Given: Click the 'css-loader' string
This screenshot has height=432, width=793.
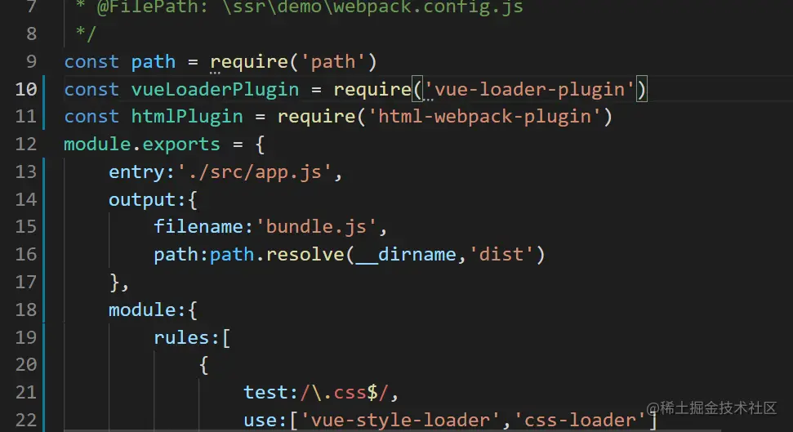Looking at the screenshot, I should pyautogui.click(x=580, y=421).
